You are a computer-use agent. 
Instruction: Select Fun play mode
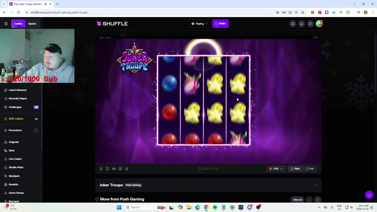pyautogui.click(x=310, y=169)
